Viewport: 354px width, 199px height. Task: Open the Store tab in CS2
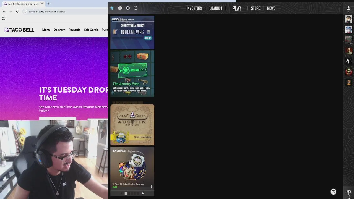[x=256, y=8]
